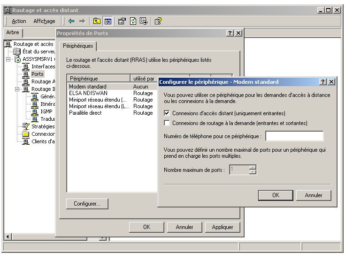Click the help question mark in Propriétés de Ports dialog
This screenshot has height=258, width=345.
[x=230, y=33]
